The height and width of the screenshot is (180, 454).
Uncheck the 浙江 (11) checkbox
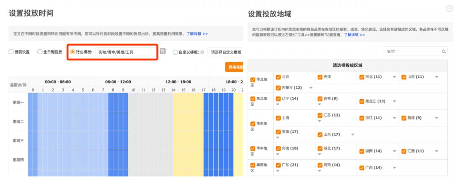(x=362, y=118)
